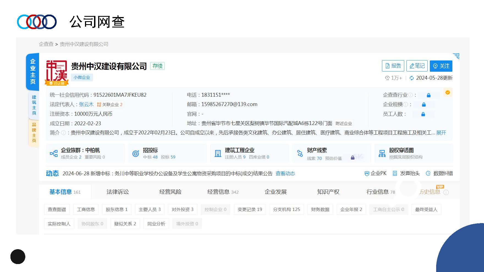Click 查看动态 link
The width and height of the screenshot is (484, 272).
pos(285,173)
